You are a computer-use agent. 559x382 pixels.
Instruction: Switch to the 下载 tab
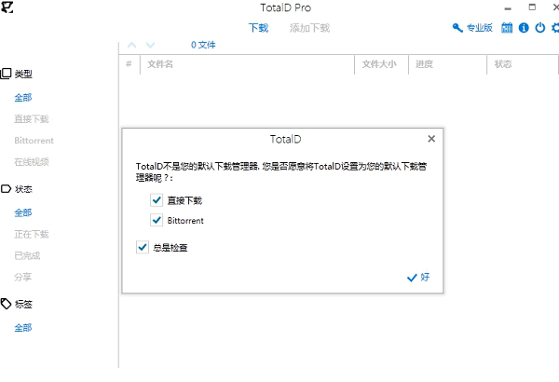(258, 28)
